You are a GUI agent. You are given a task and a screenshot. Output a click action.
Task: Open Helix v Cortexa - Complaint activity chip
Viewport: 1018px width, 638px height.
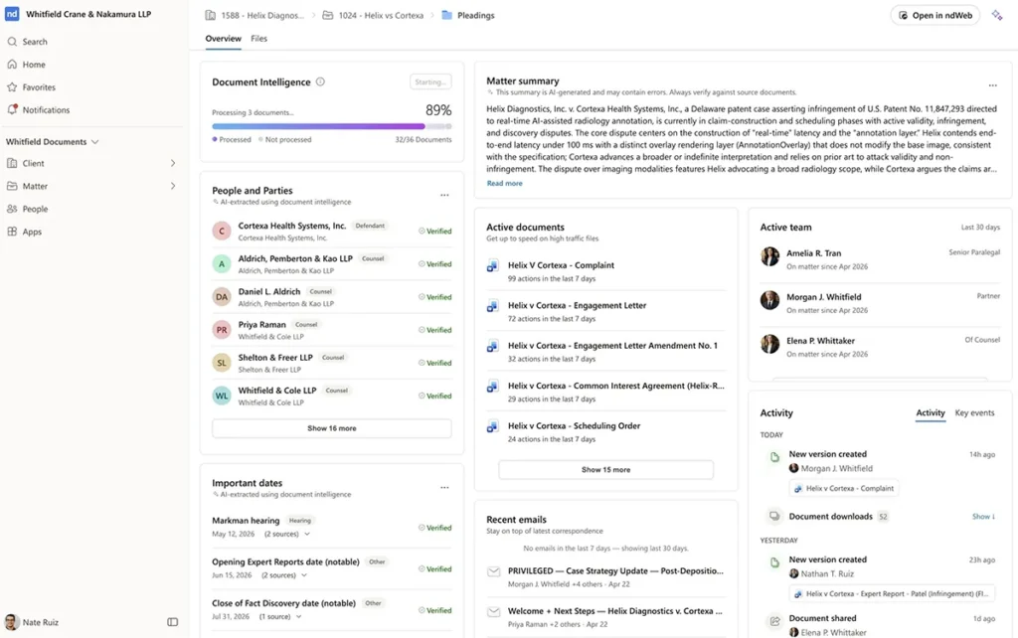[844, 489]
